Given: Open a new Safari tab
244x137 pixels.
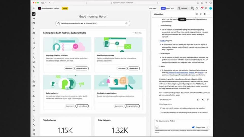Looking at the screenshot, I should point(206,3).
